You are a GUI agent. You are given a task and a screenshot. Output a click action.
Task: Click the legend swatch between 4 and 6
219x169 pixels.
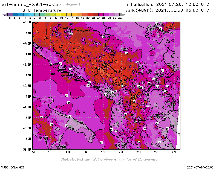48,14
